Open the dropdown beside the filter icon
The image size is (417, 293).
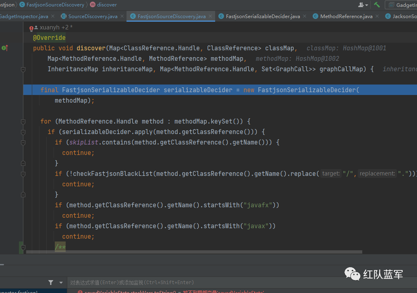click(x=61, y=283)
